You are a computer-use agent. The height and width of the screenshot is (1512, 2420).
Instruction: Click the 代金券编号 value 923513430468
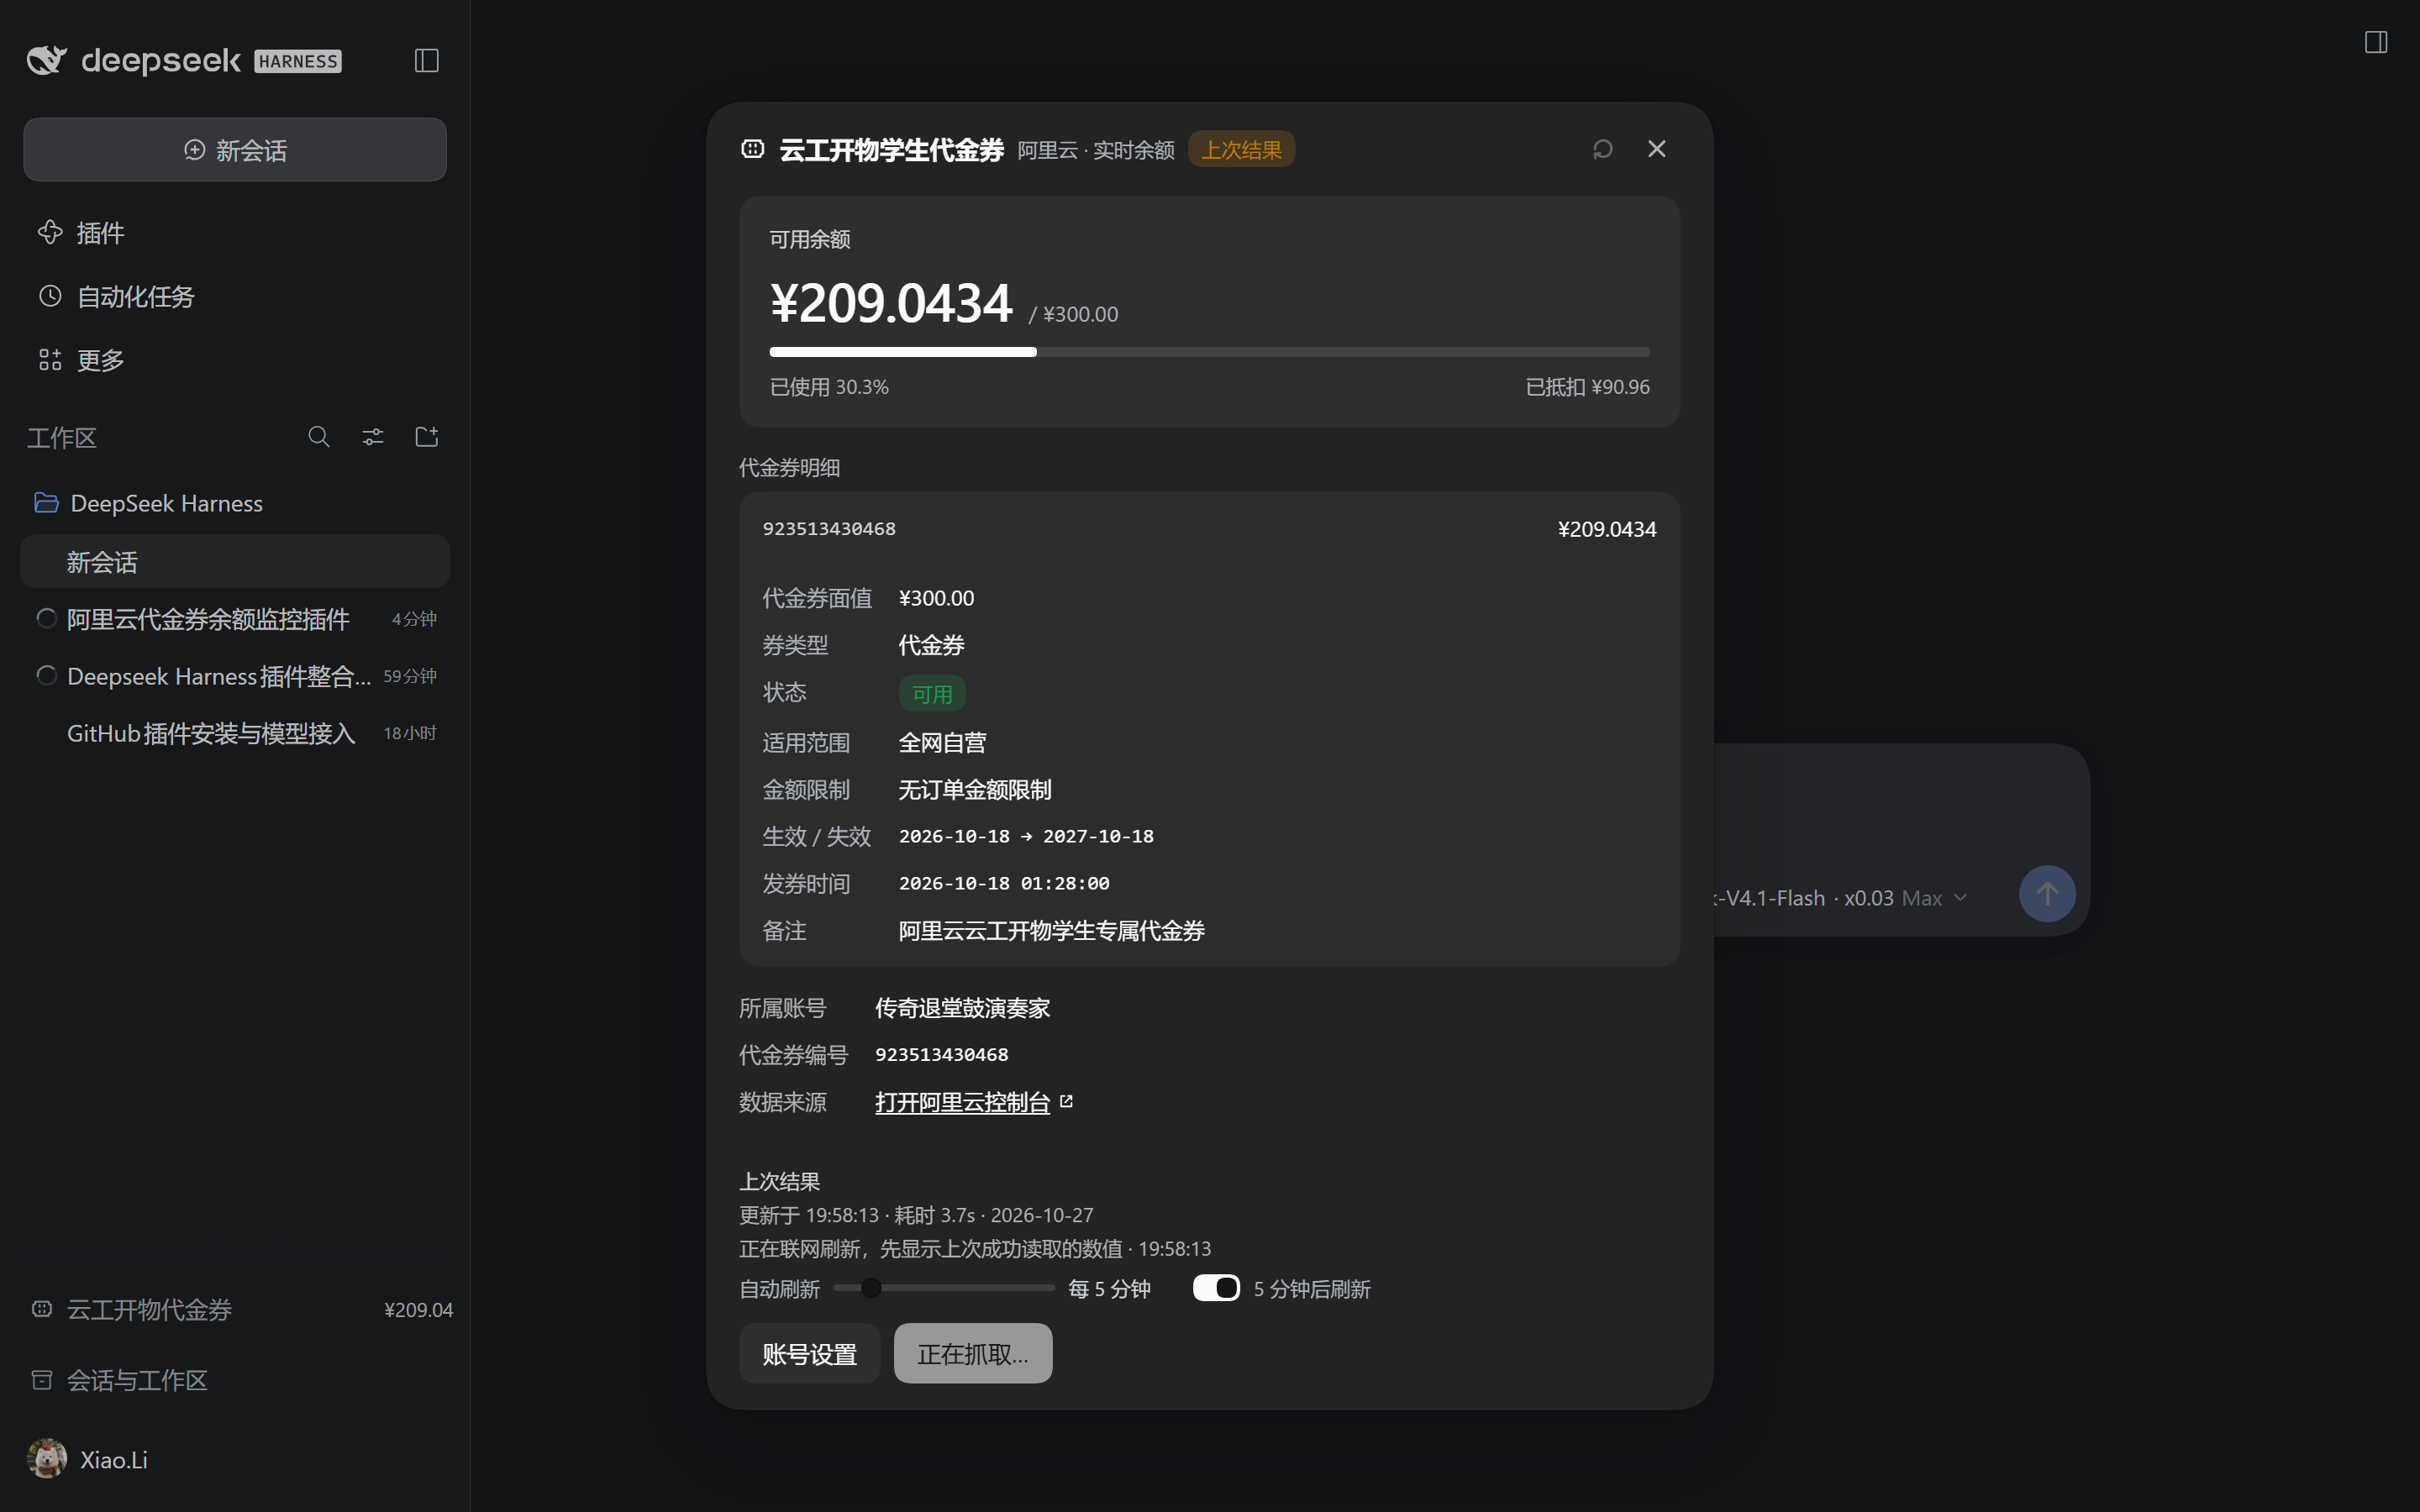point(941,1054)
